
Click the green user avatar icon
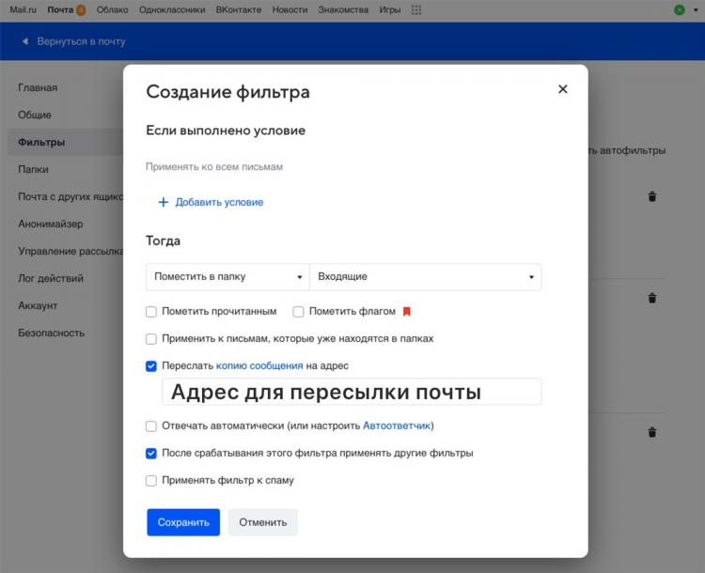(680, 10)
